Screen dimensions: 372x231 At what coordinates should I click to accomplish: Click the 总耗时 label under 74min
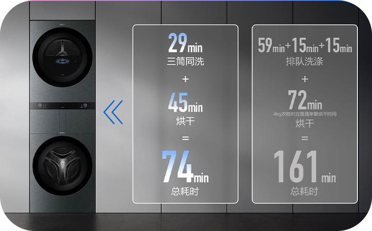pos(185,192)
